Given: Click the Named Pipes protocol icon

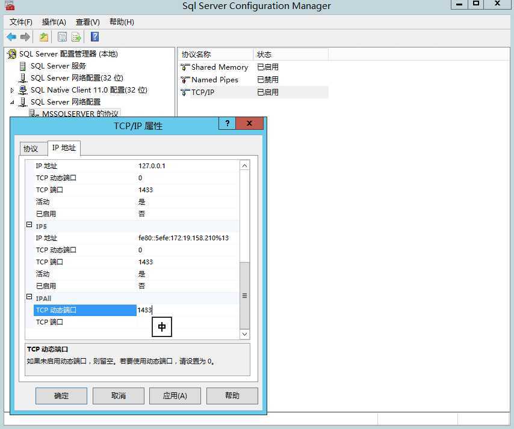Looking at the screenshot, I should coord(185,79).
